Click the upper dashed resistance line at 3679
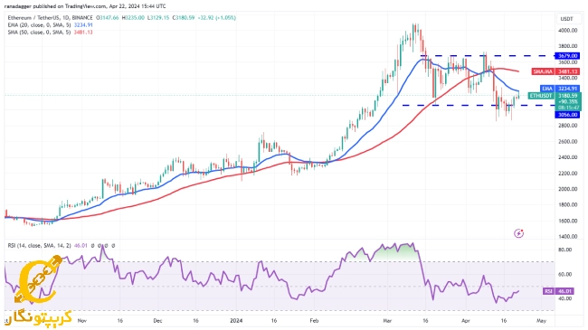 pyautogui.click(x=488, y=56)
